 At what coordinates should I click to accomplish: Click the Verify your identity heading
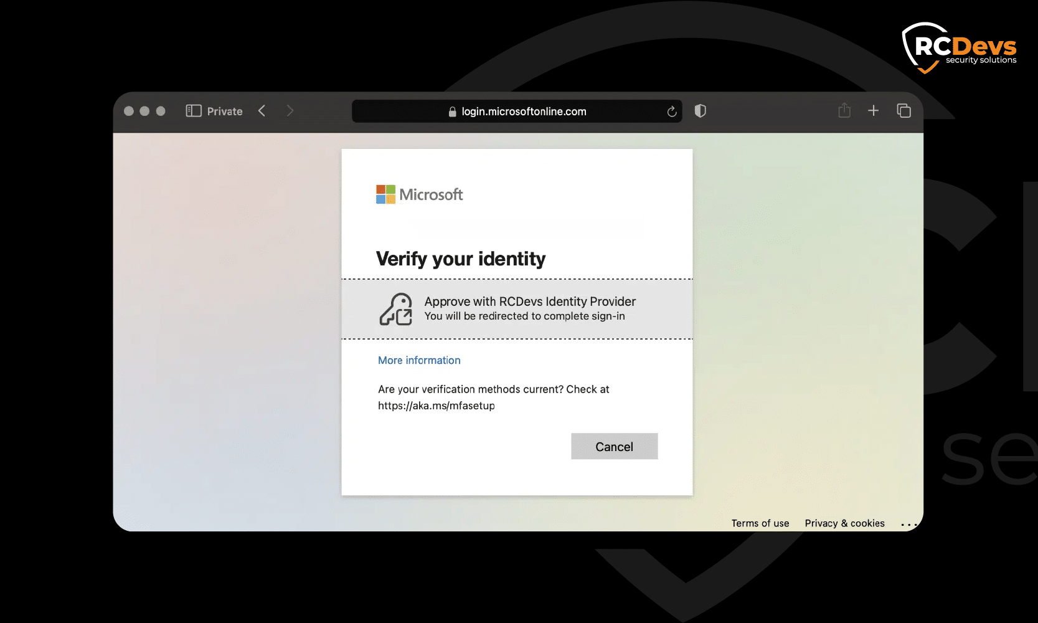point(461,259)
